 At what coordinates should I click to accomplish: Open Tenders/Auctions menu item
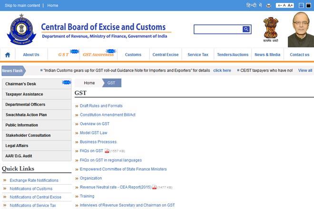click(x=233, y=55)
